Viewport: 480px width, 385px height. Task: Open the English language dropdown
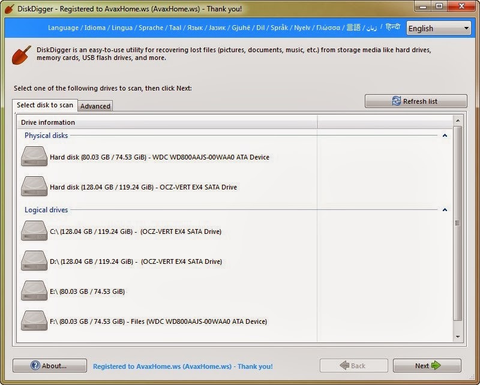pos(439,28)
